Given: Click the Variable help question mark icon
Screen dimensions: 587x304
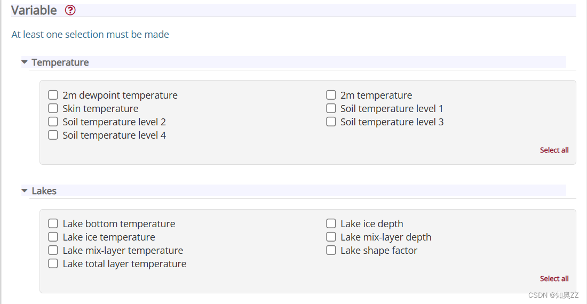Looking at the screenshot, I should [x=70, y=10].
